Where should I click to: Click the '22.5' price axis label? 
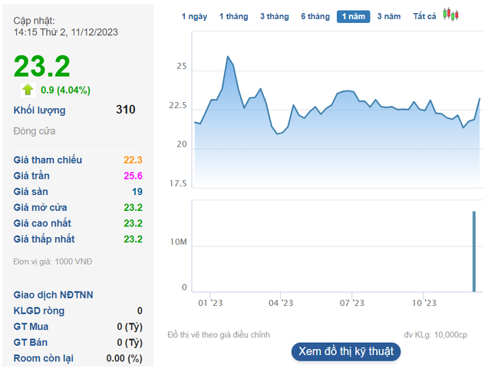pyautogui.click(x=178, y=106)
